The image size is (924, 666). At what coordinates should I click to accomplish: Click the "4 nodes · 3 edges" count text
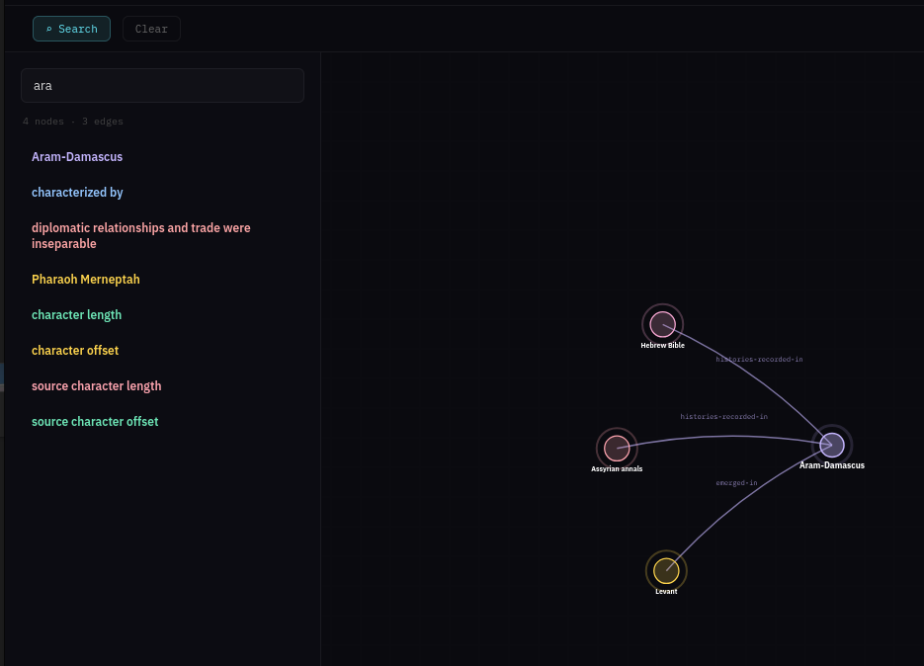click(x=73, y=122)
